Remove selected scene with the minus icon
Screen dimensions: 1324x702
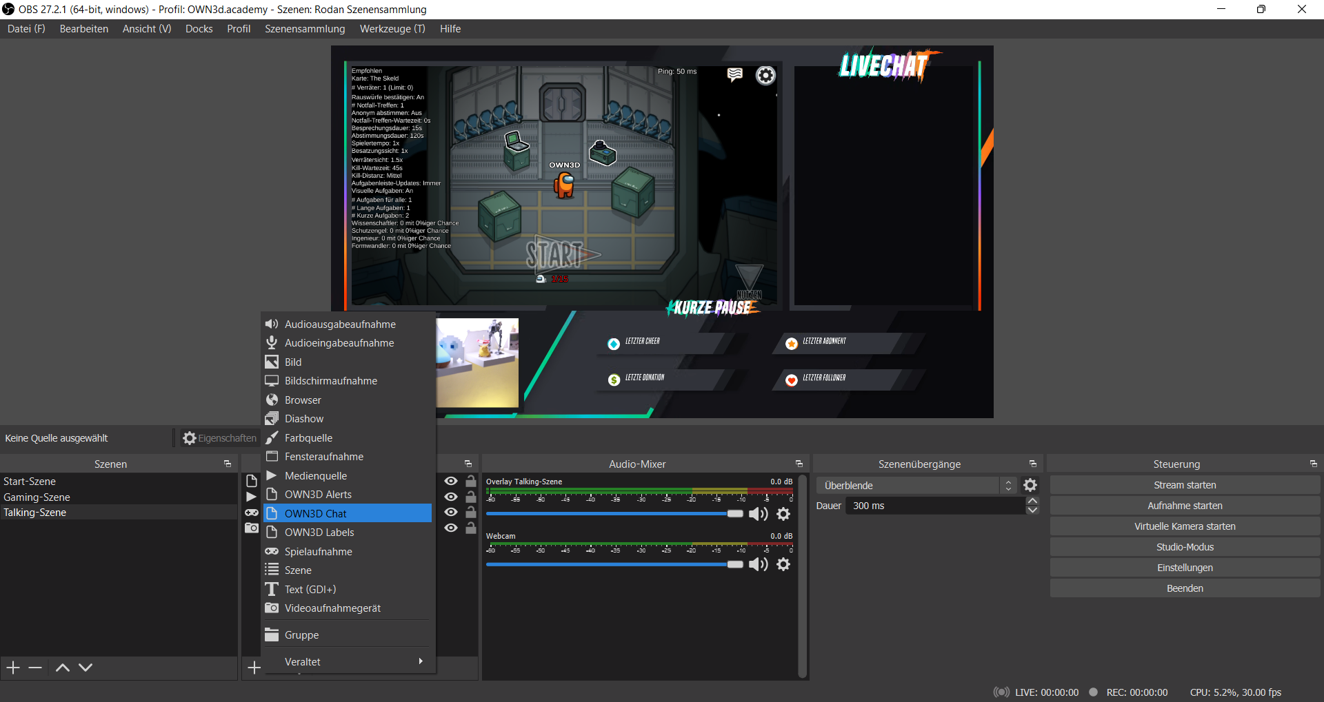point(35,667)
